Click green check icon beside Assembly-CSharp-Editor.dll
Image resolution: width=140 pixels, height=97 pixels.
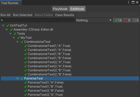coord(11,30)
